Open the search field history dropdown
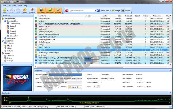Screen dimensions: 173x109 [x=95, y=11]
